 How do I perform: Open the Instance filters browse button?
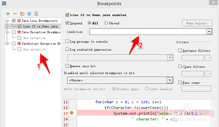[208, 58]
